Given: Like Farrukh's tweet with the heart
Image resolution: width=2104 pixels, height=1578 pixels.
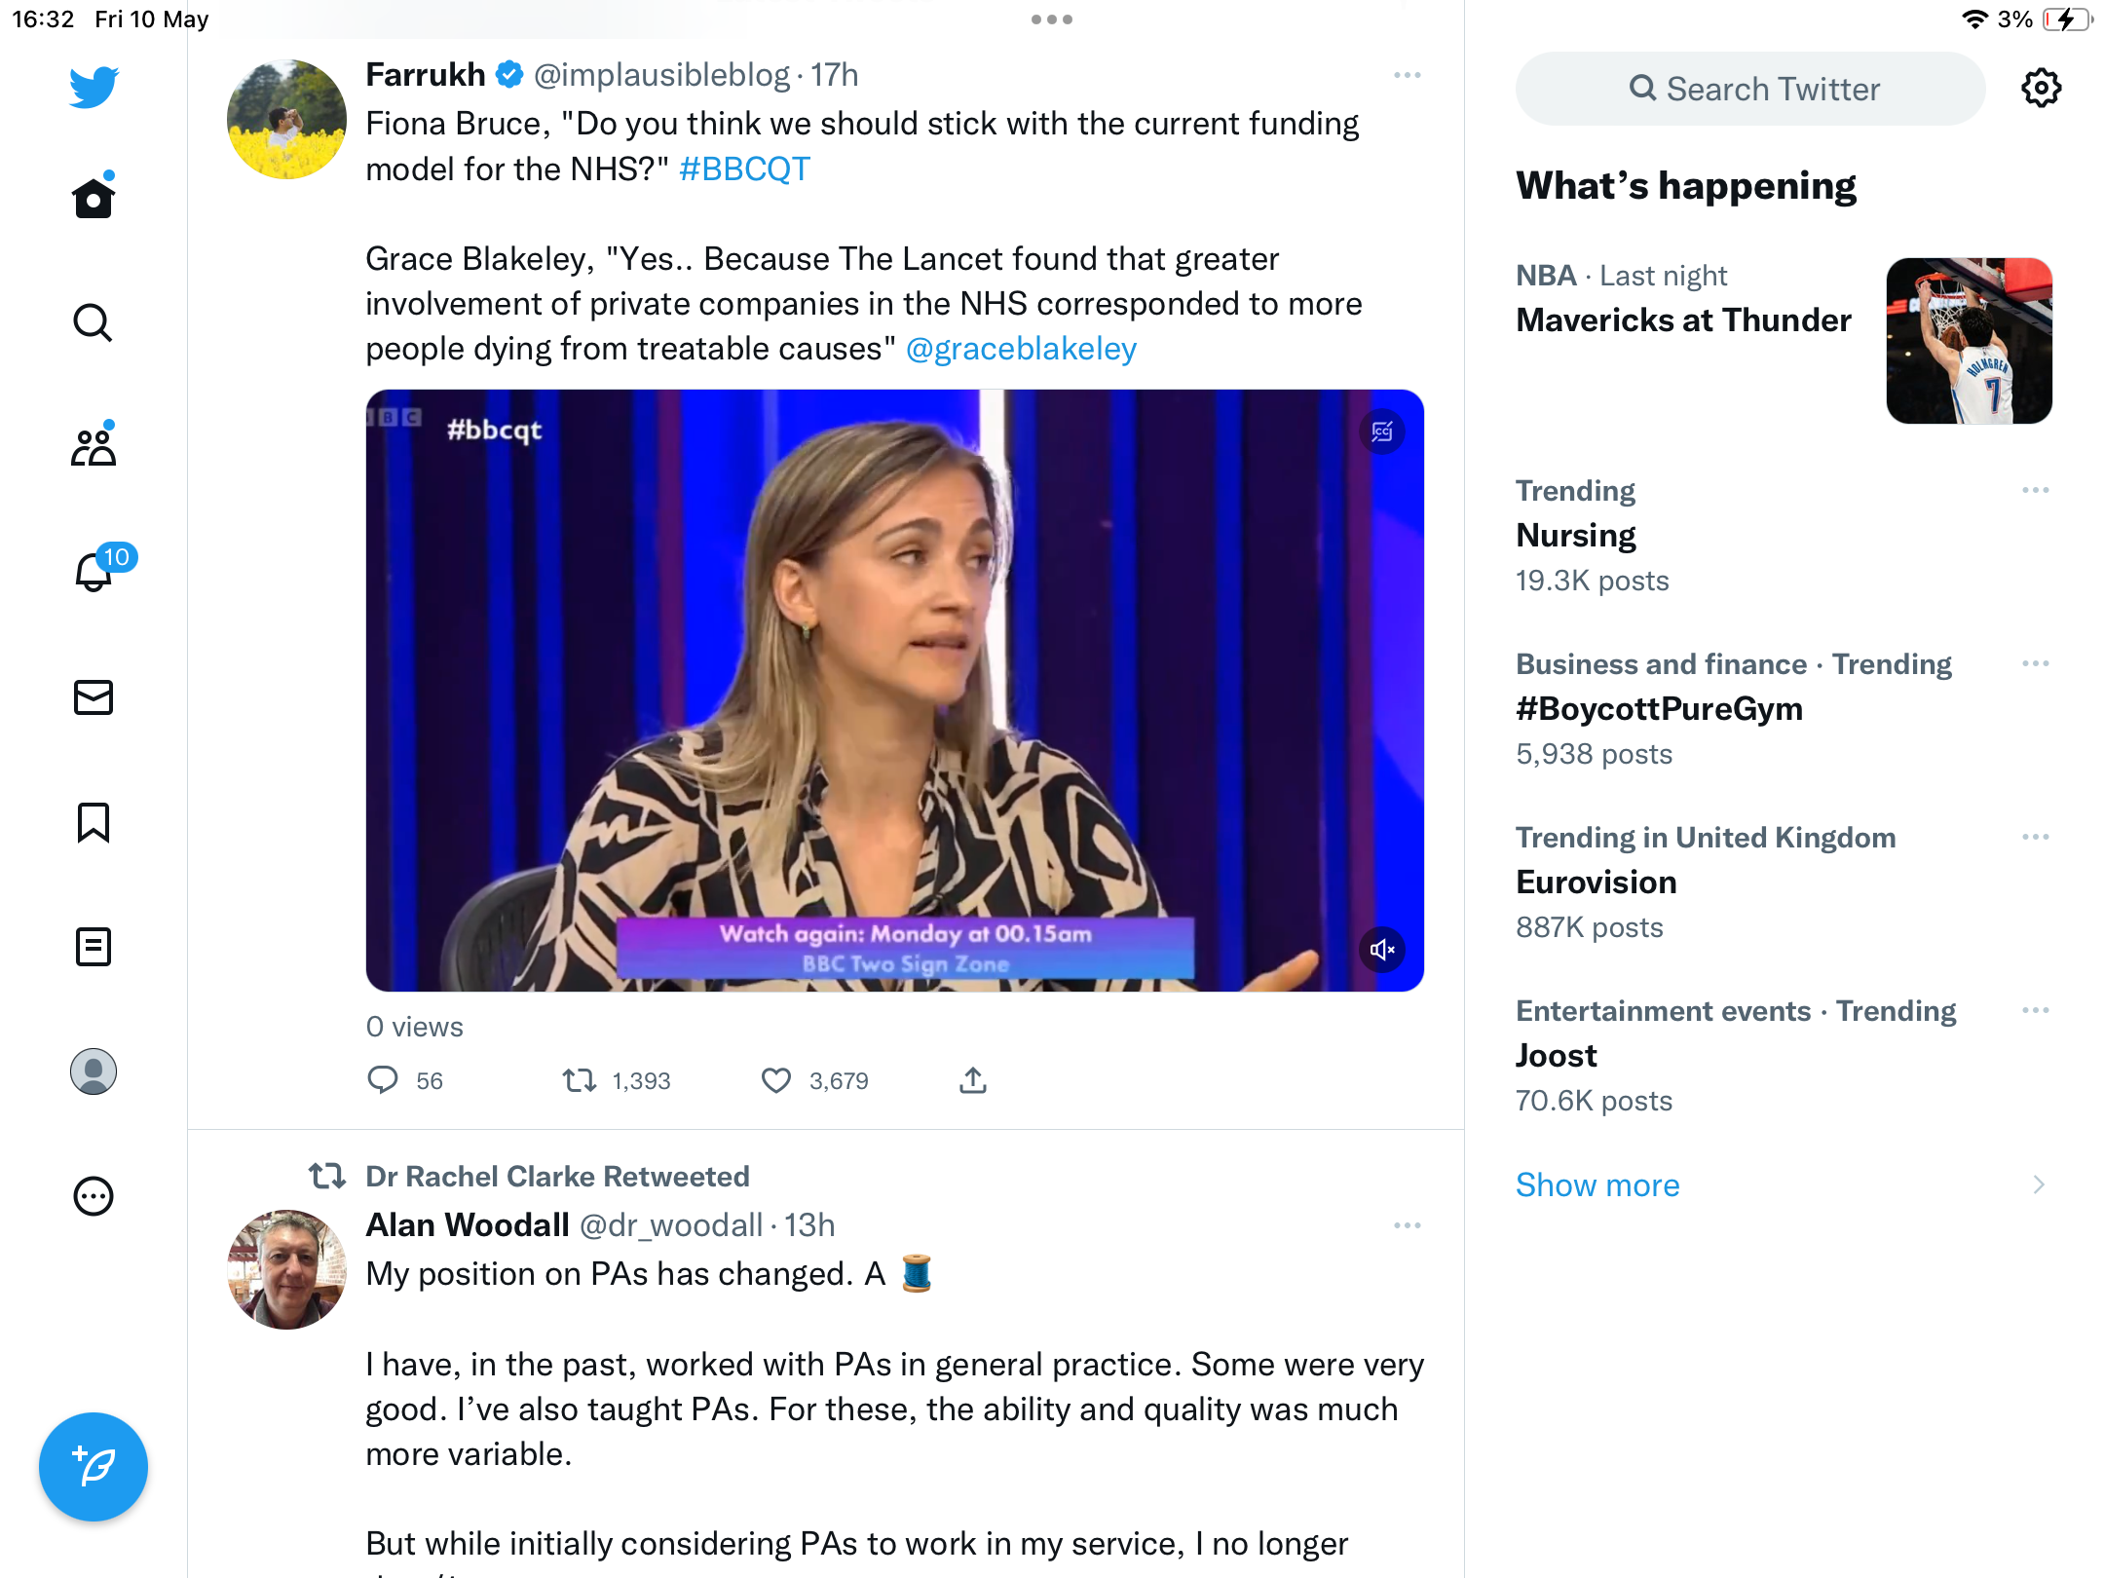Looking at the screenshot, I should click(776, 1080).
